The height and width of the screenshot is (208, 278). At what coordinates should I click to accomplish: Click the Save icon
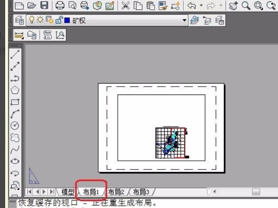point(44,6)
